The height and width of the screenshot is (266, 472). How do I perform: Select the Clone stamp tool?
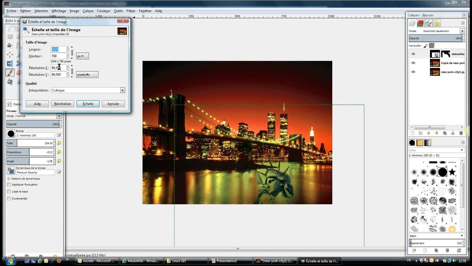(10, 81)
